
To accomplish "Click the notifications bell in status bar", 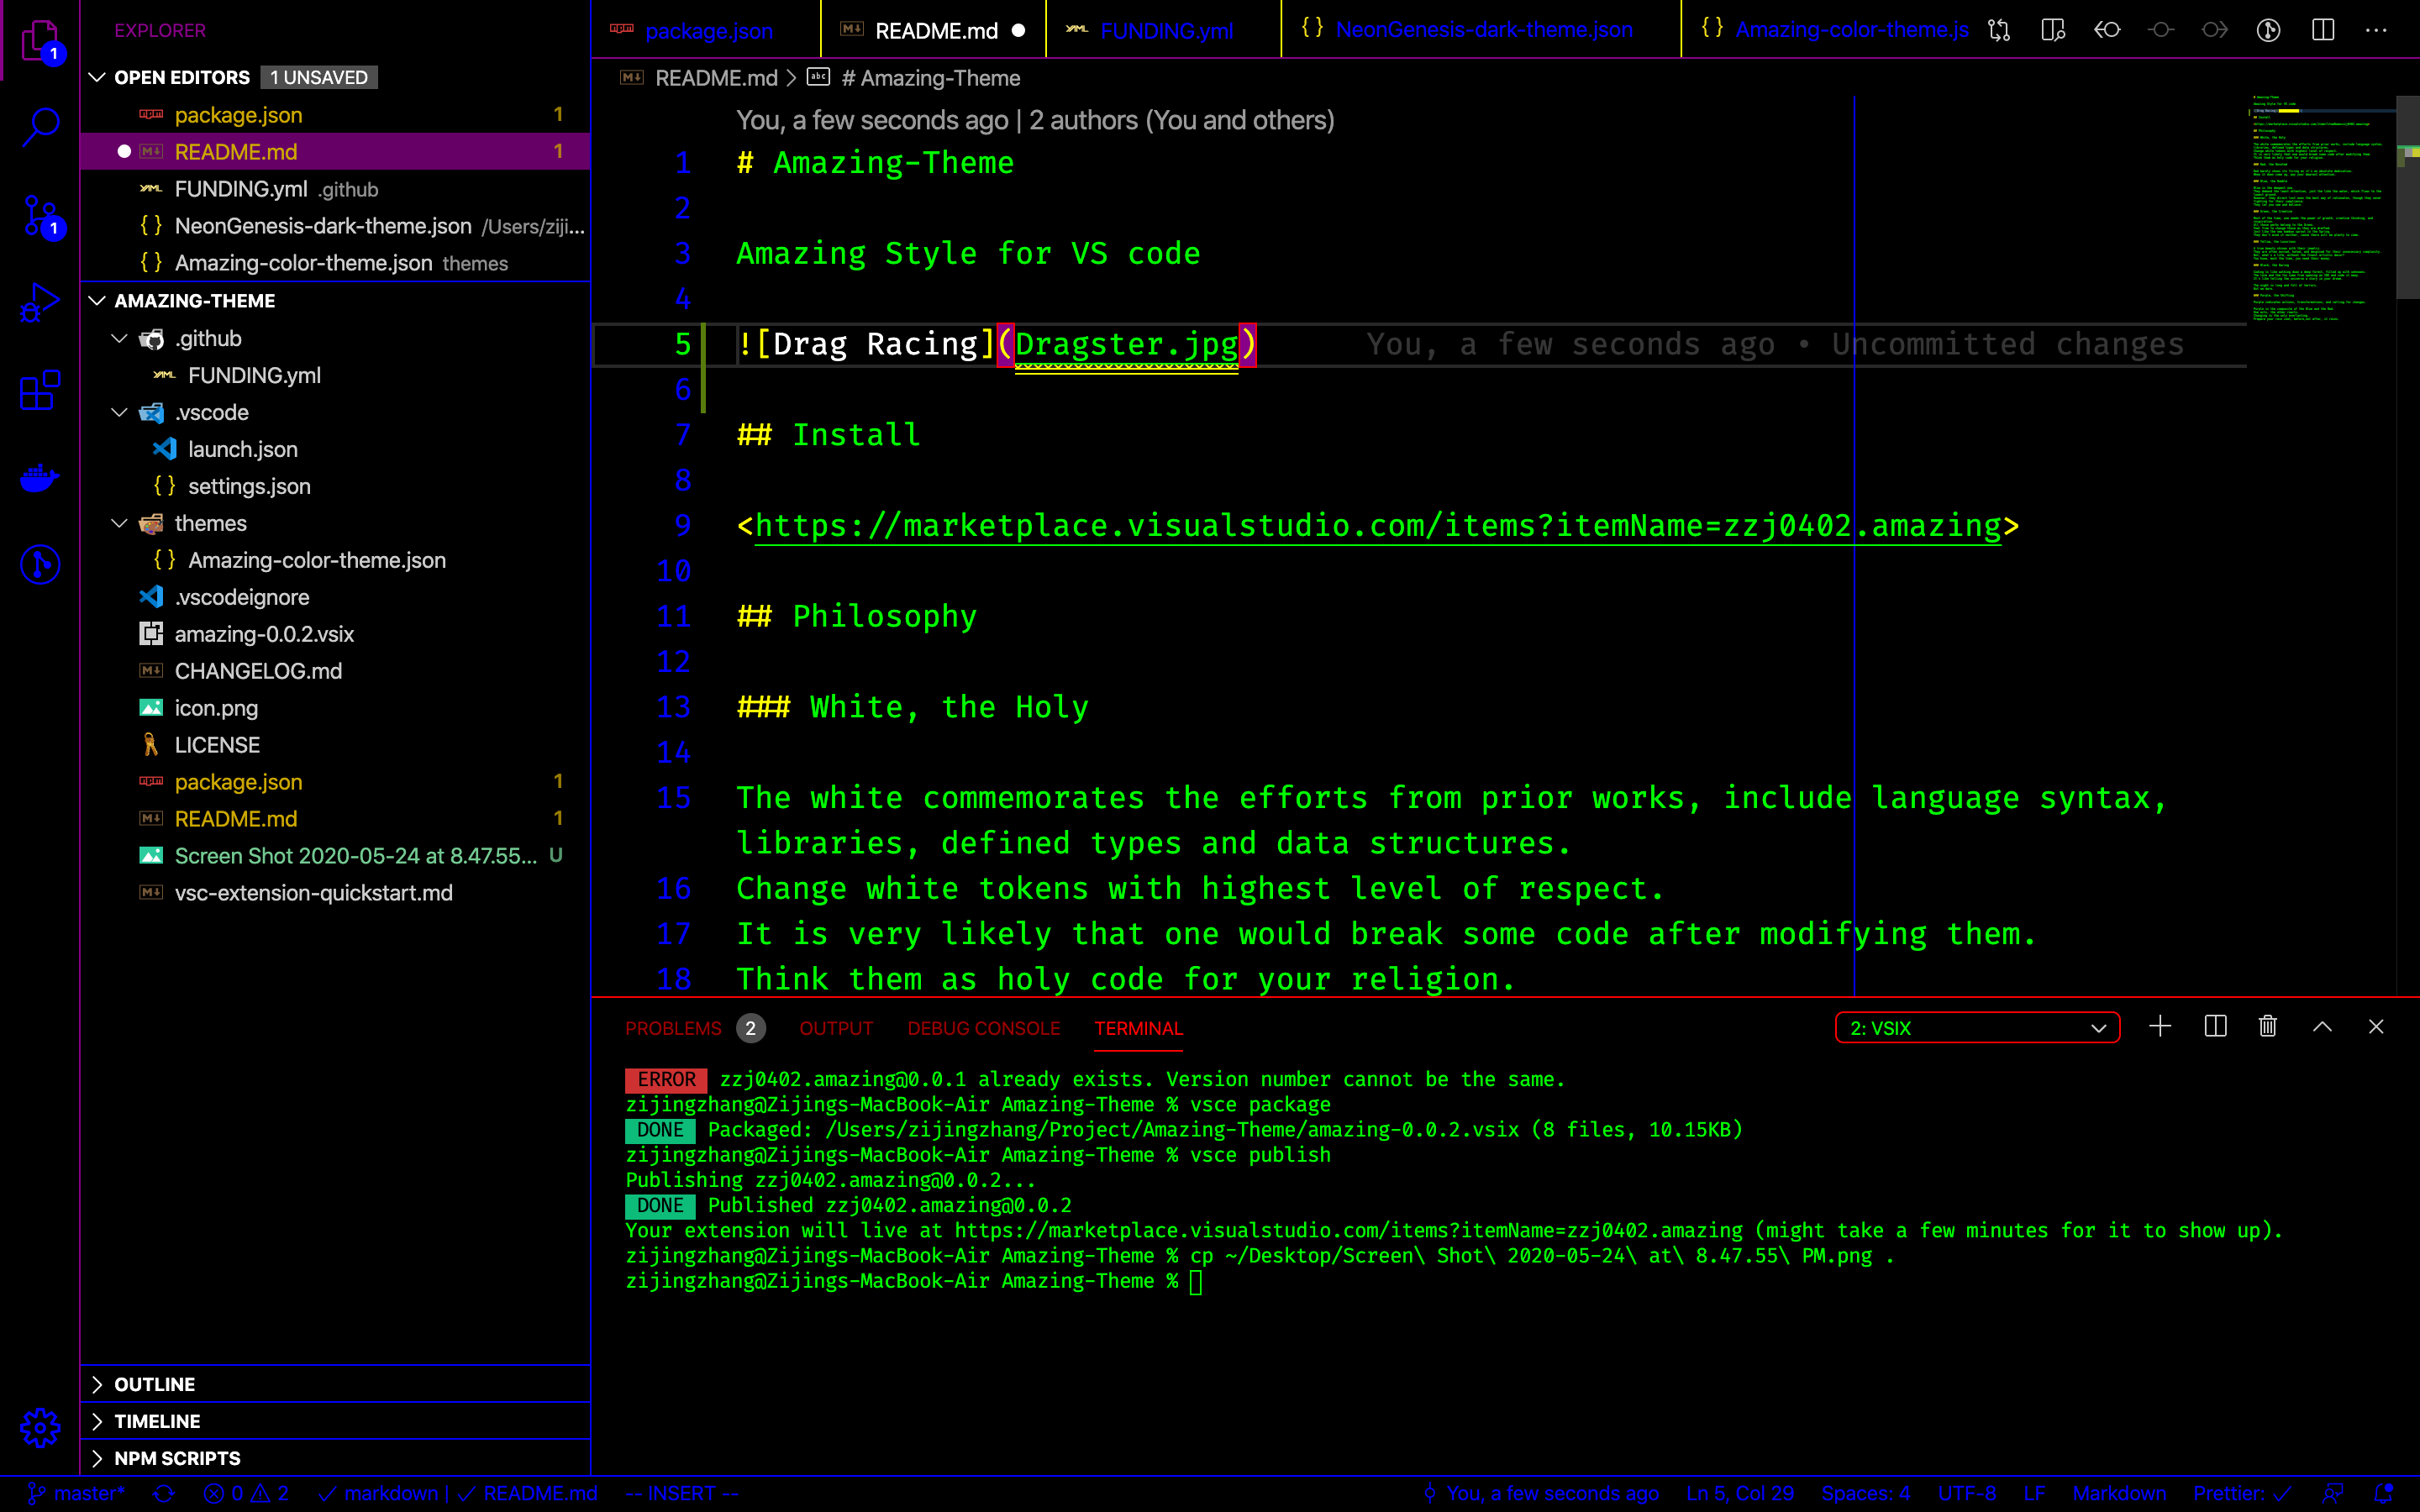I will point(2384,1493).
